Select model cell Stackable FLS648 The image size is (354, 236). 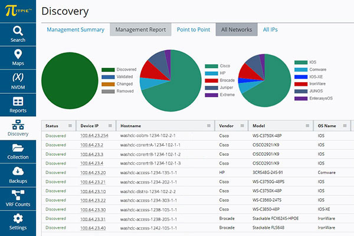point(268,228)
